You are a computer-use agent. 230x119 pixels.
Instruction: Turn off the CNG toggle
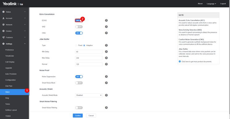point(79,33)
